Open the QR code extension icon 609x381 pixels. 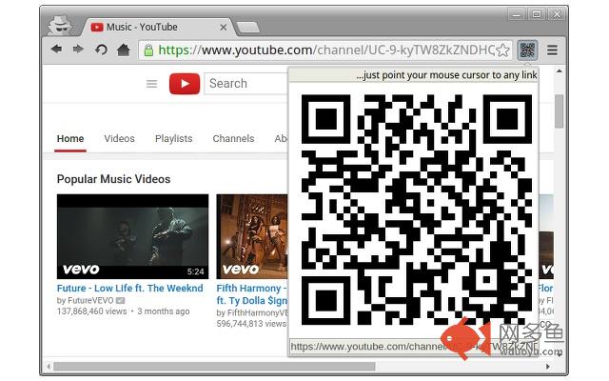[527, 50]
